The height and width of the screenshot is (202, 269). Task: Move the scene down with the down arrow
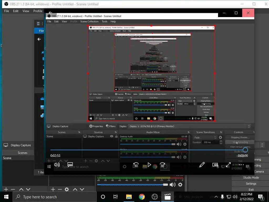tap(28, 189)
